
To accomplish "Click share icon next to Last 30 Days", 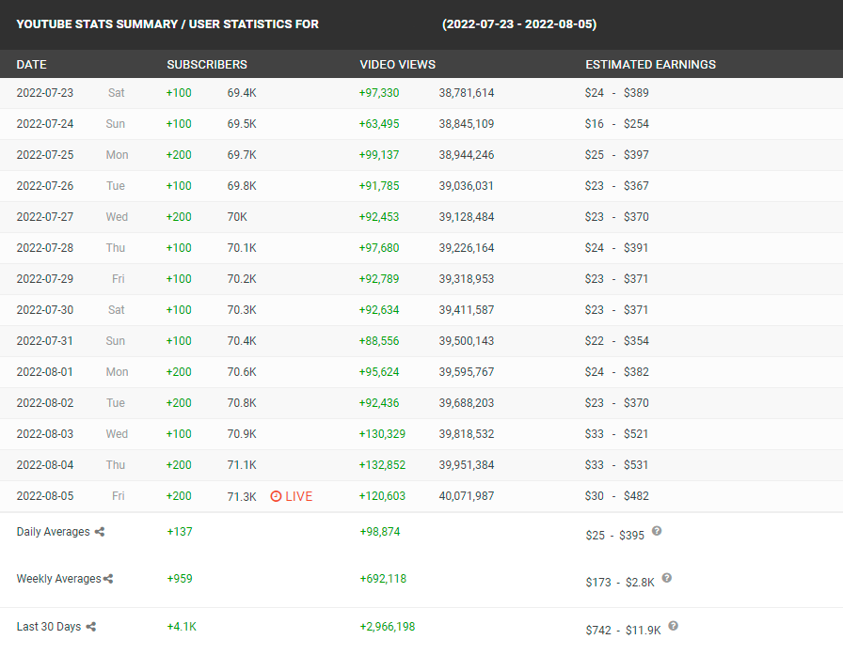I will [x=91, y=627].
